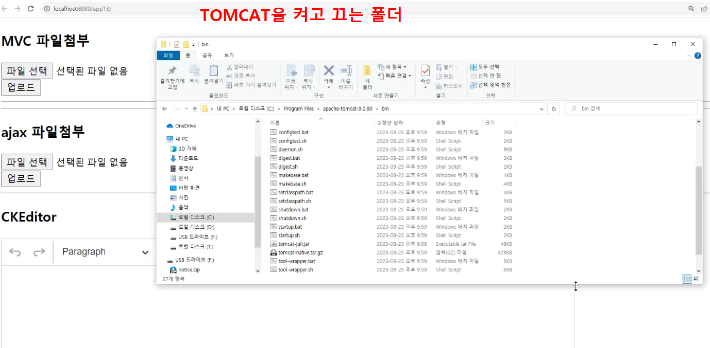
Task: Click the browser share page icon
Action: click(x=704, y=9)
